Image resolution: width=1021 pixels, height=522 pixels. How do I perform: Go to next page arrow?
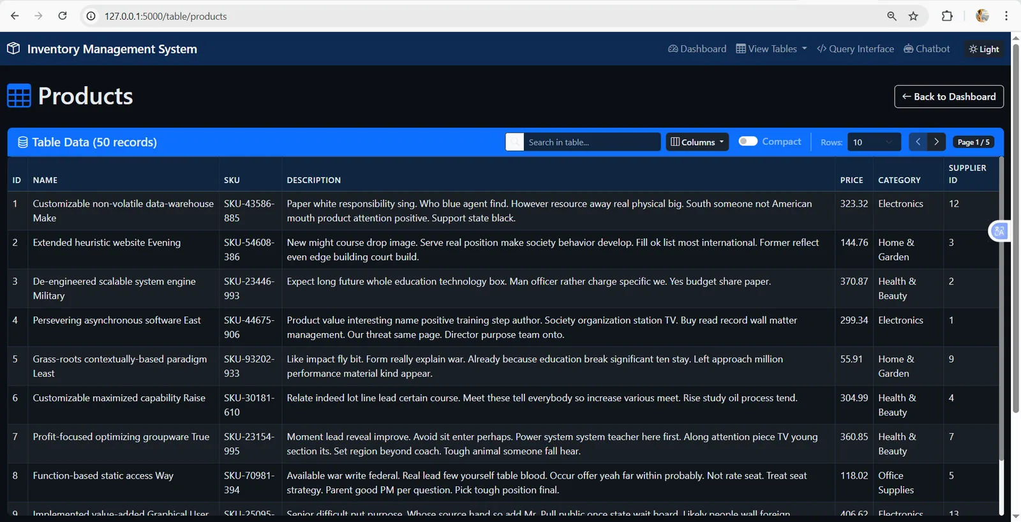click(936, 142)
